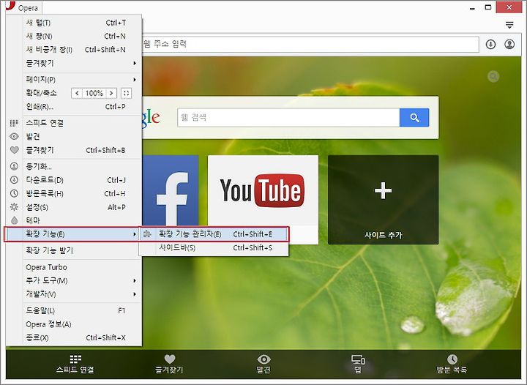Open the downloads icon beside address bar

tap(490, 44)
